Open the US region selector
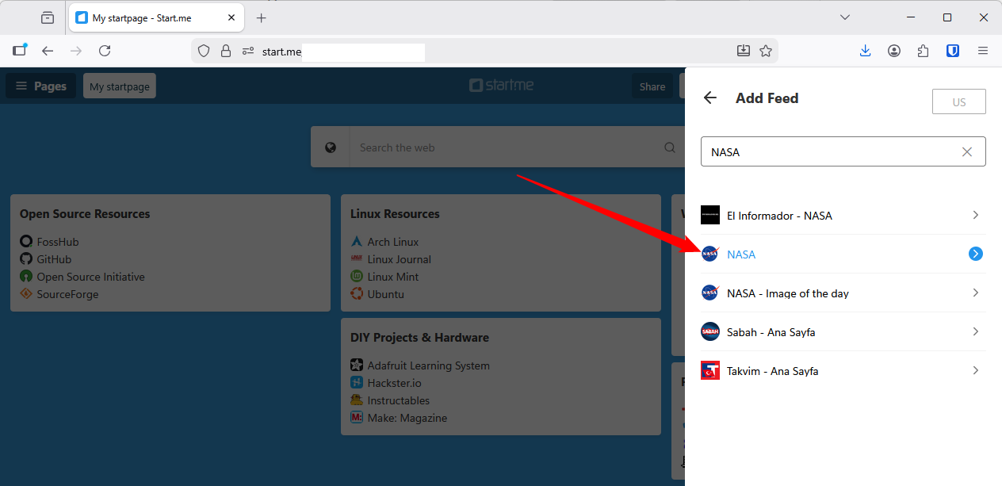The image size is (1002, 486). click(959, 101)
